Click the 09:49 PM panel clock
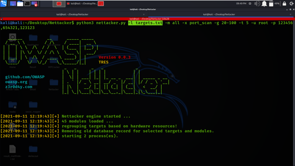 241,3
